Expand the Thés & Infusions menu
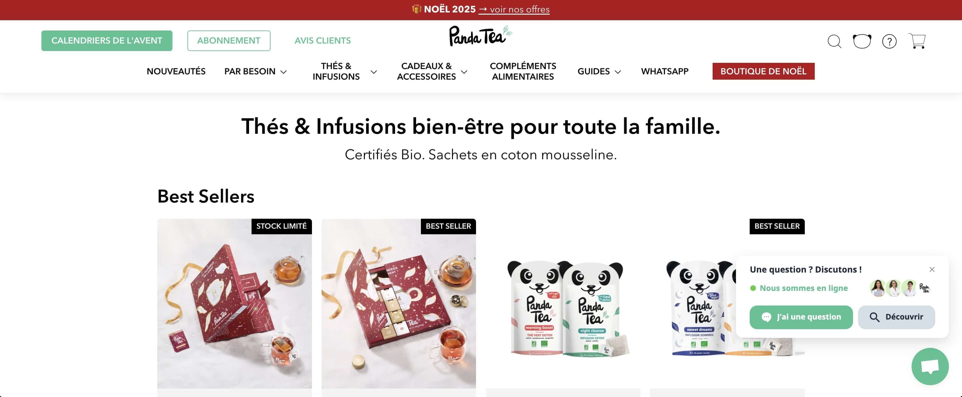 click(344, 71)
